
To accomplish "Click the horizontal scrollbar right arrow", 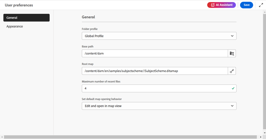I will [x=261, y=137].
